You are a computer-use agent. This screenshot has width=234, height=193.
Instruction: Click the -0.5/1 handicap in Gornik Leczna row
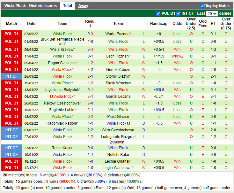pyautogui.click(x=159, y=96)
